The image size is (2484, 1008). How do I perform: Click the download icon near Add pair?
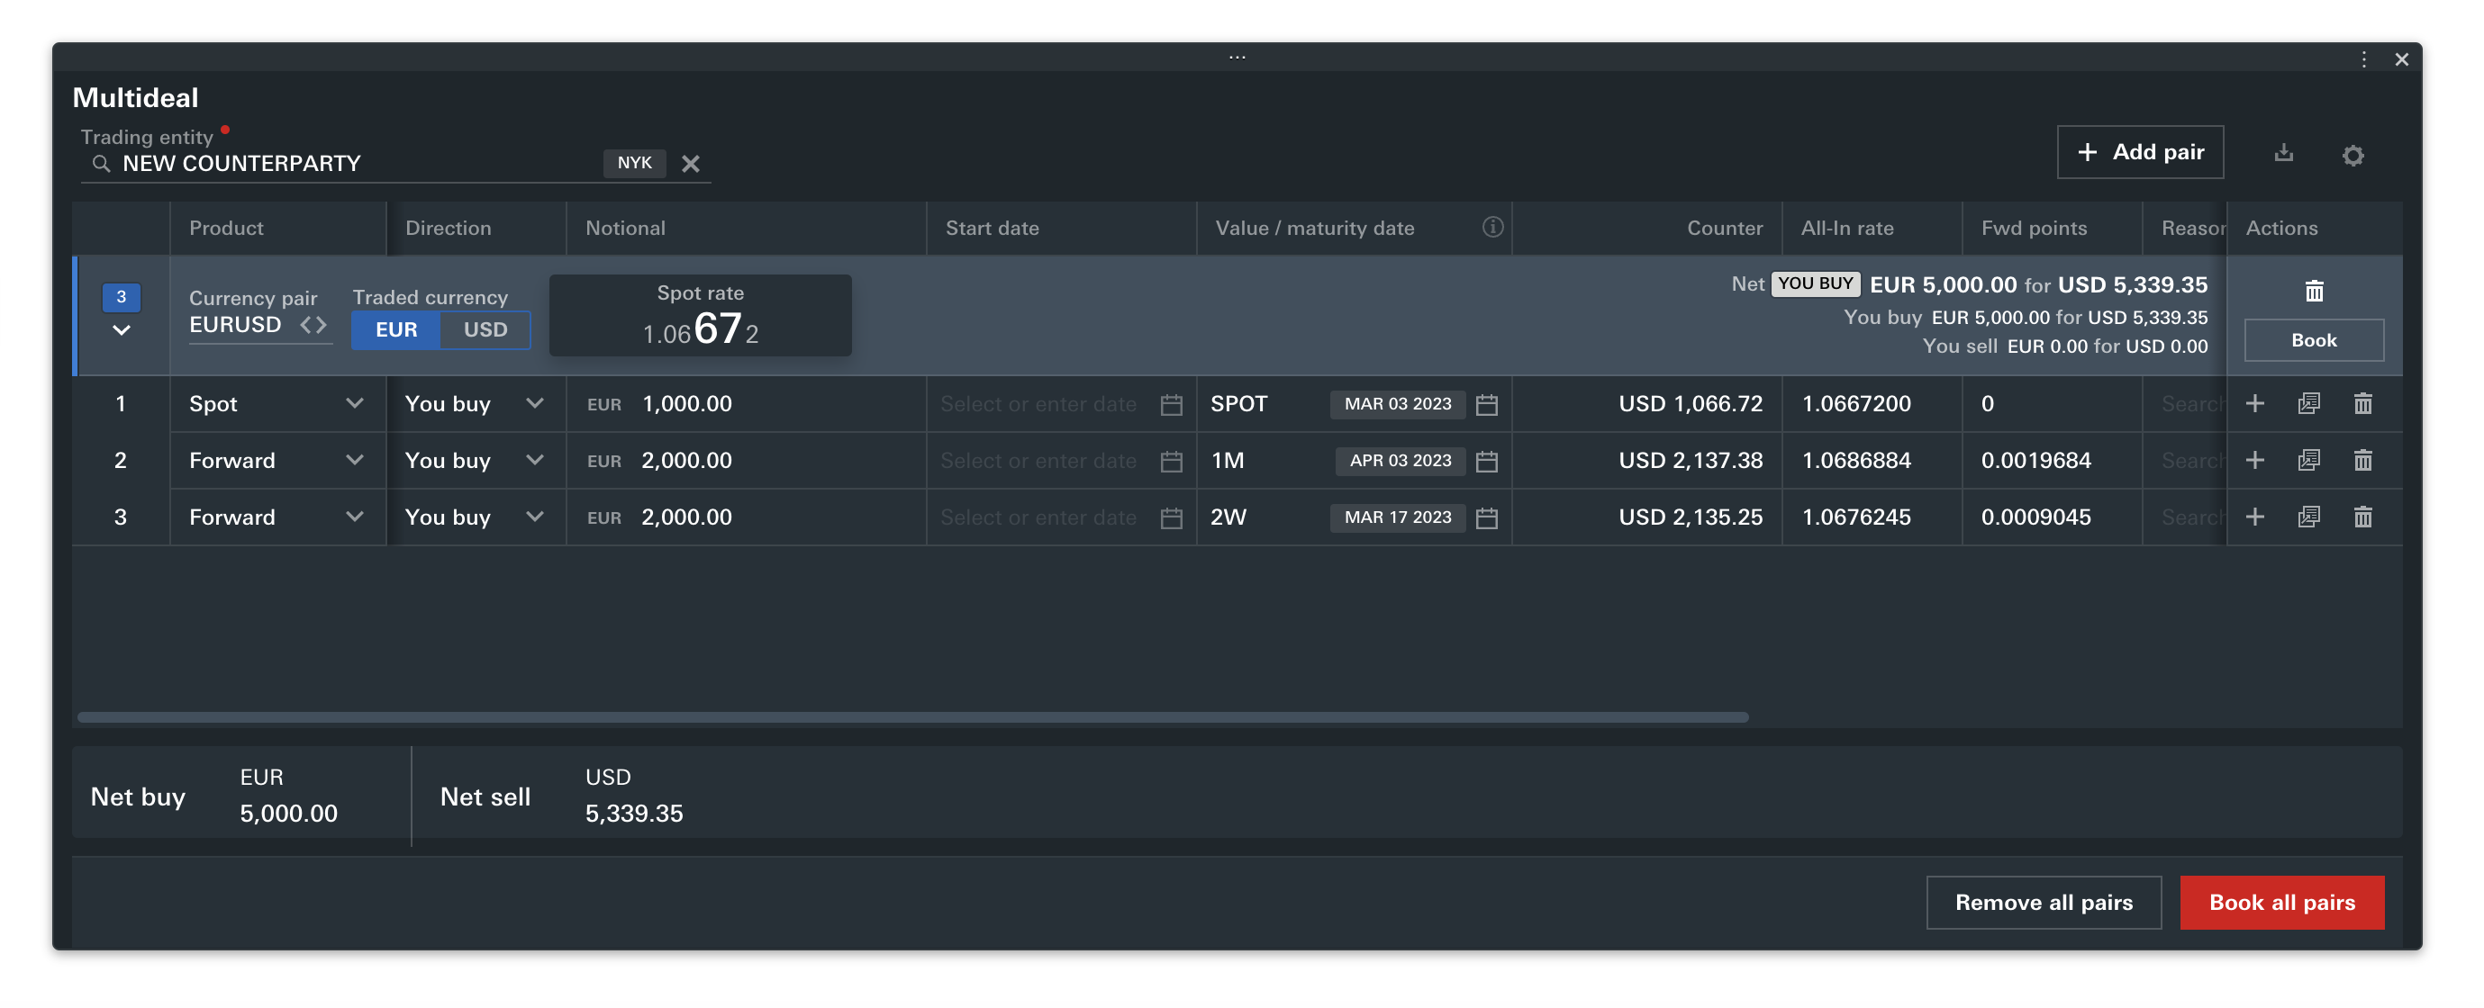click(2282, 153)
